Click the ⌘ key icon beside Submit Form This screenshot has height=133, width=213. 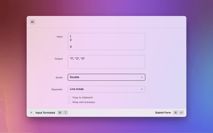[175, 113]
